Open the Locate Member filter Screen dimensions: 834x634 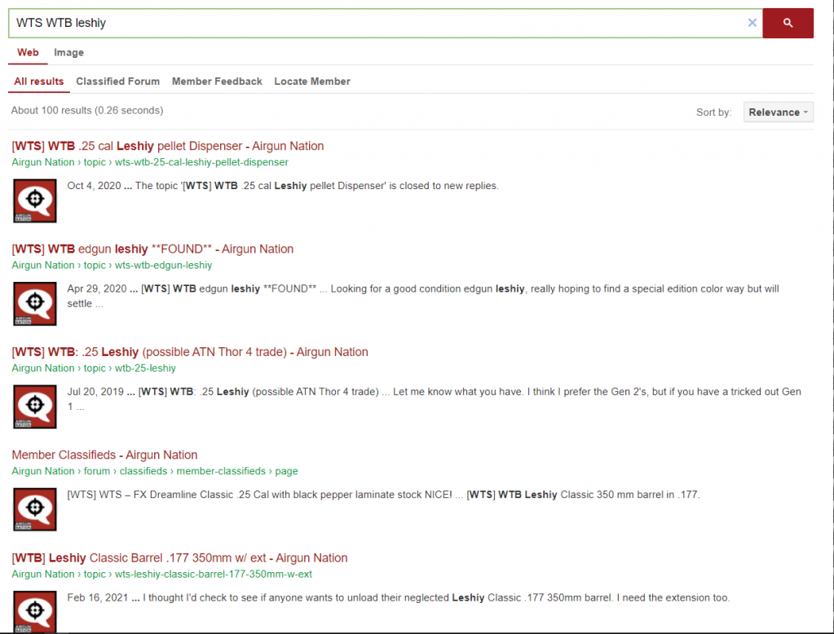[x=312, y=81]
